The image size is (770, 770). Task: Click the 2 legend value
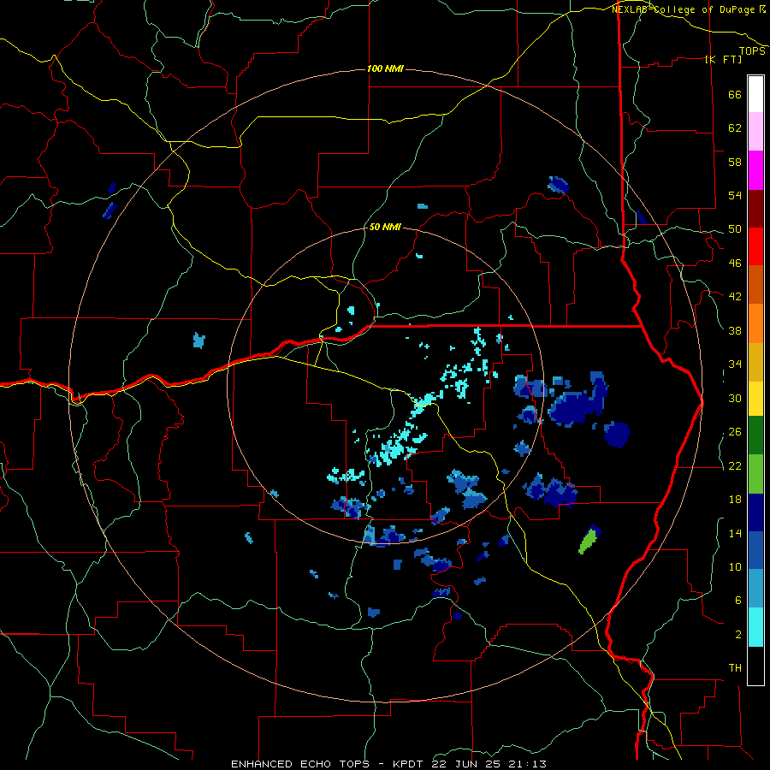point(738,635)
